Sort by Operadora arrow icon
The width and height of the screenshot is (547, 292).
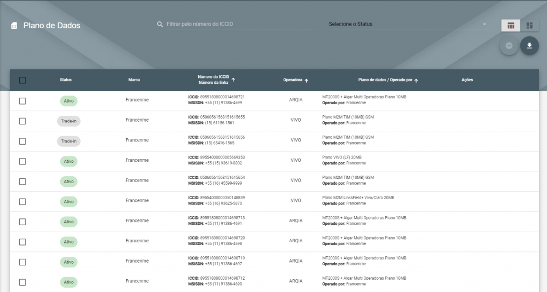(x=306, y=81)
